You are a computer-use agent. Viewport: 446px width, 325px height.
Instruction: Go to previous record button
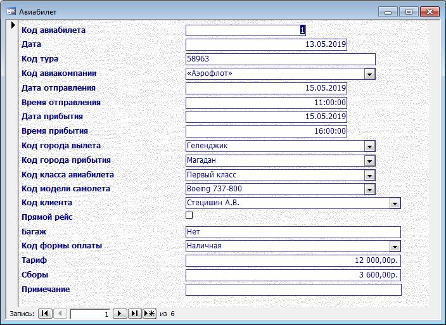coord(60,314)
